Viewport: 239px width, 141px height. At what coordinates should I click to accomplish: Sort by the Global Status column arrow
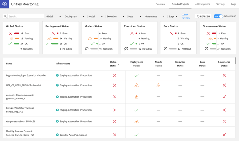tap(118, 64)
